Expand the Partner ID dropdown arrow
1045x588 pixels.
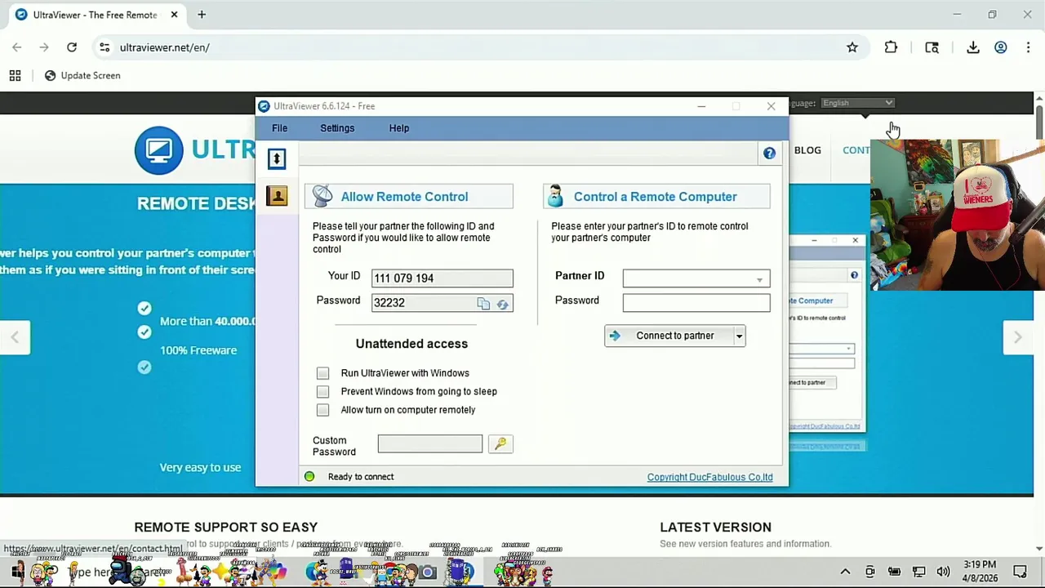tap(759, 280)
